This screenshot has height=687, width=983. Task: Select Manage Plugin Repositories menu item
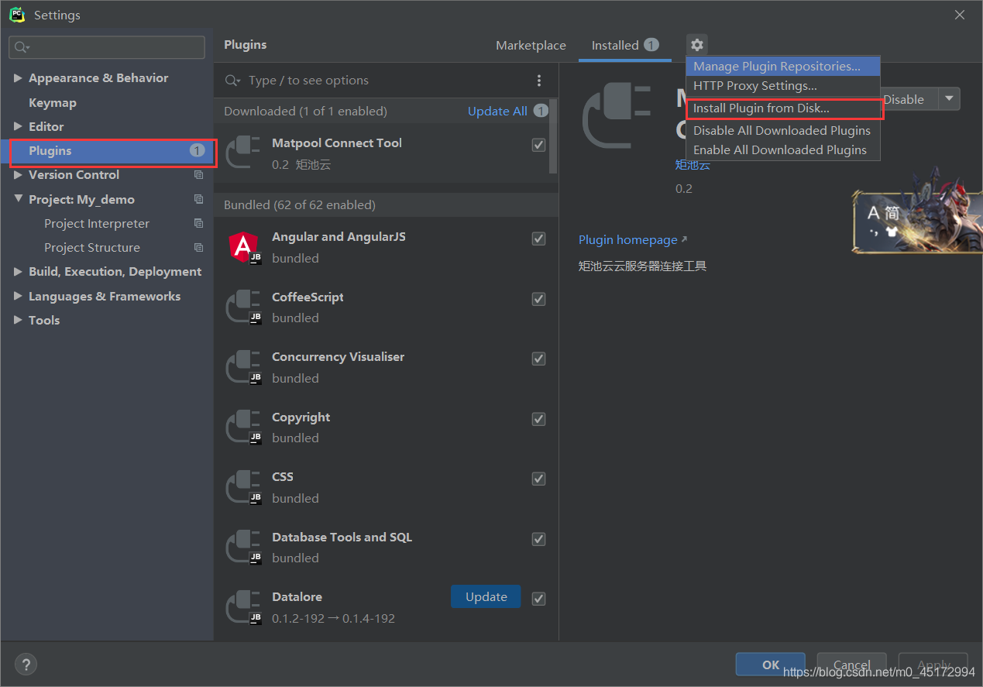pos(783,67)
